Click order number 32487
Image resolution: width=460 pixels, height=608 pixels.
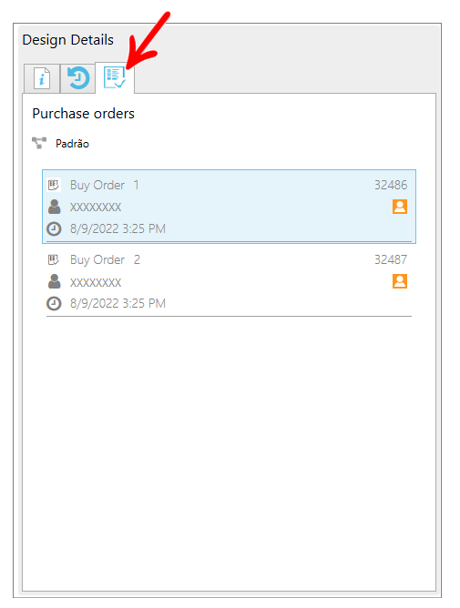coord(391,259)
